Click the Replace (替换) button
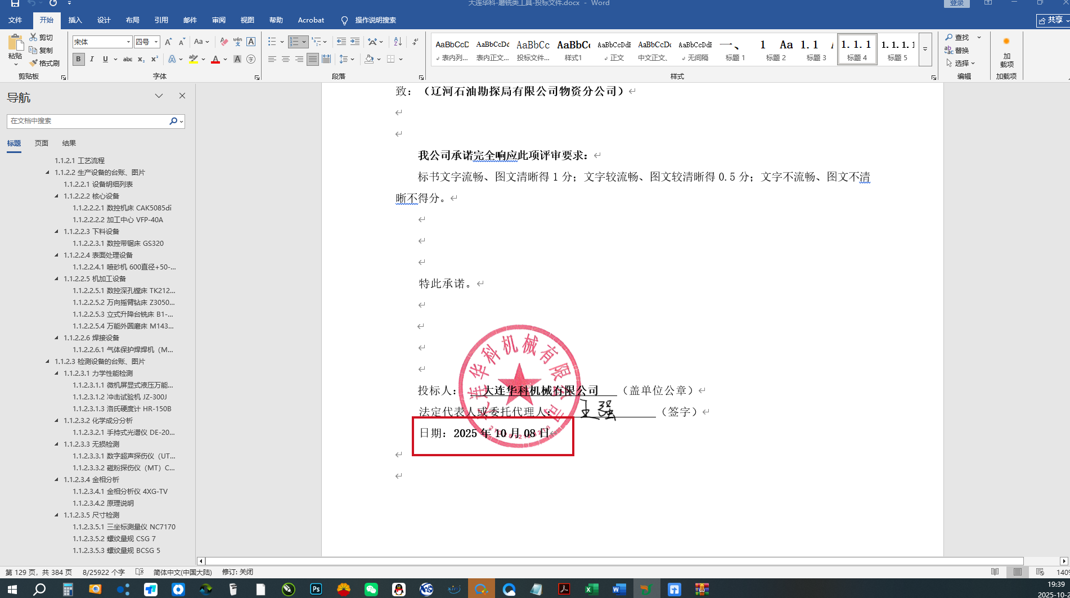The height and width of the screenshot is (598, 1070). click(x=957, y=50)
